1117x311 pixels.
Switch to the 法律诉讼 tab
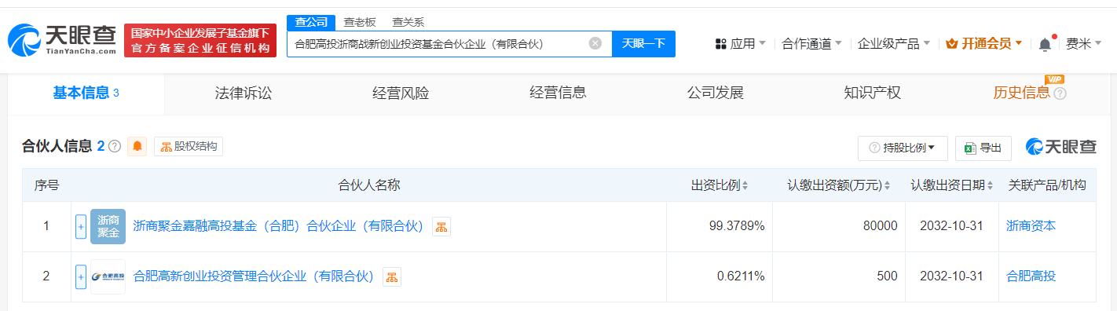(244, 93)
